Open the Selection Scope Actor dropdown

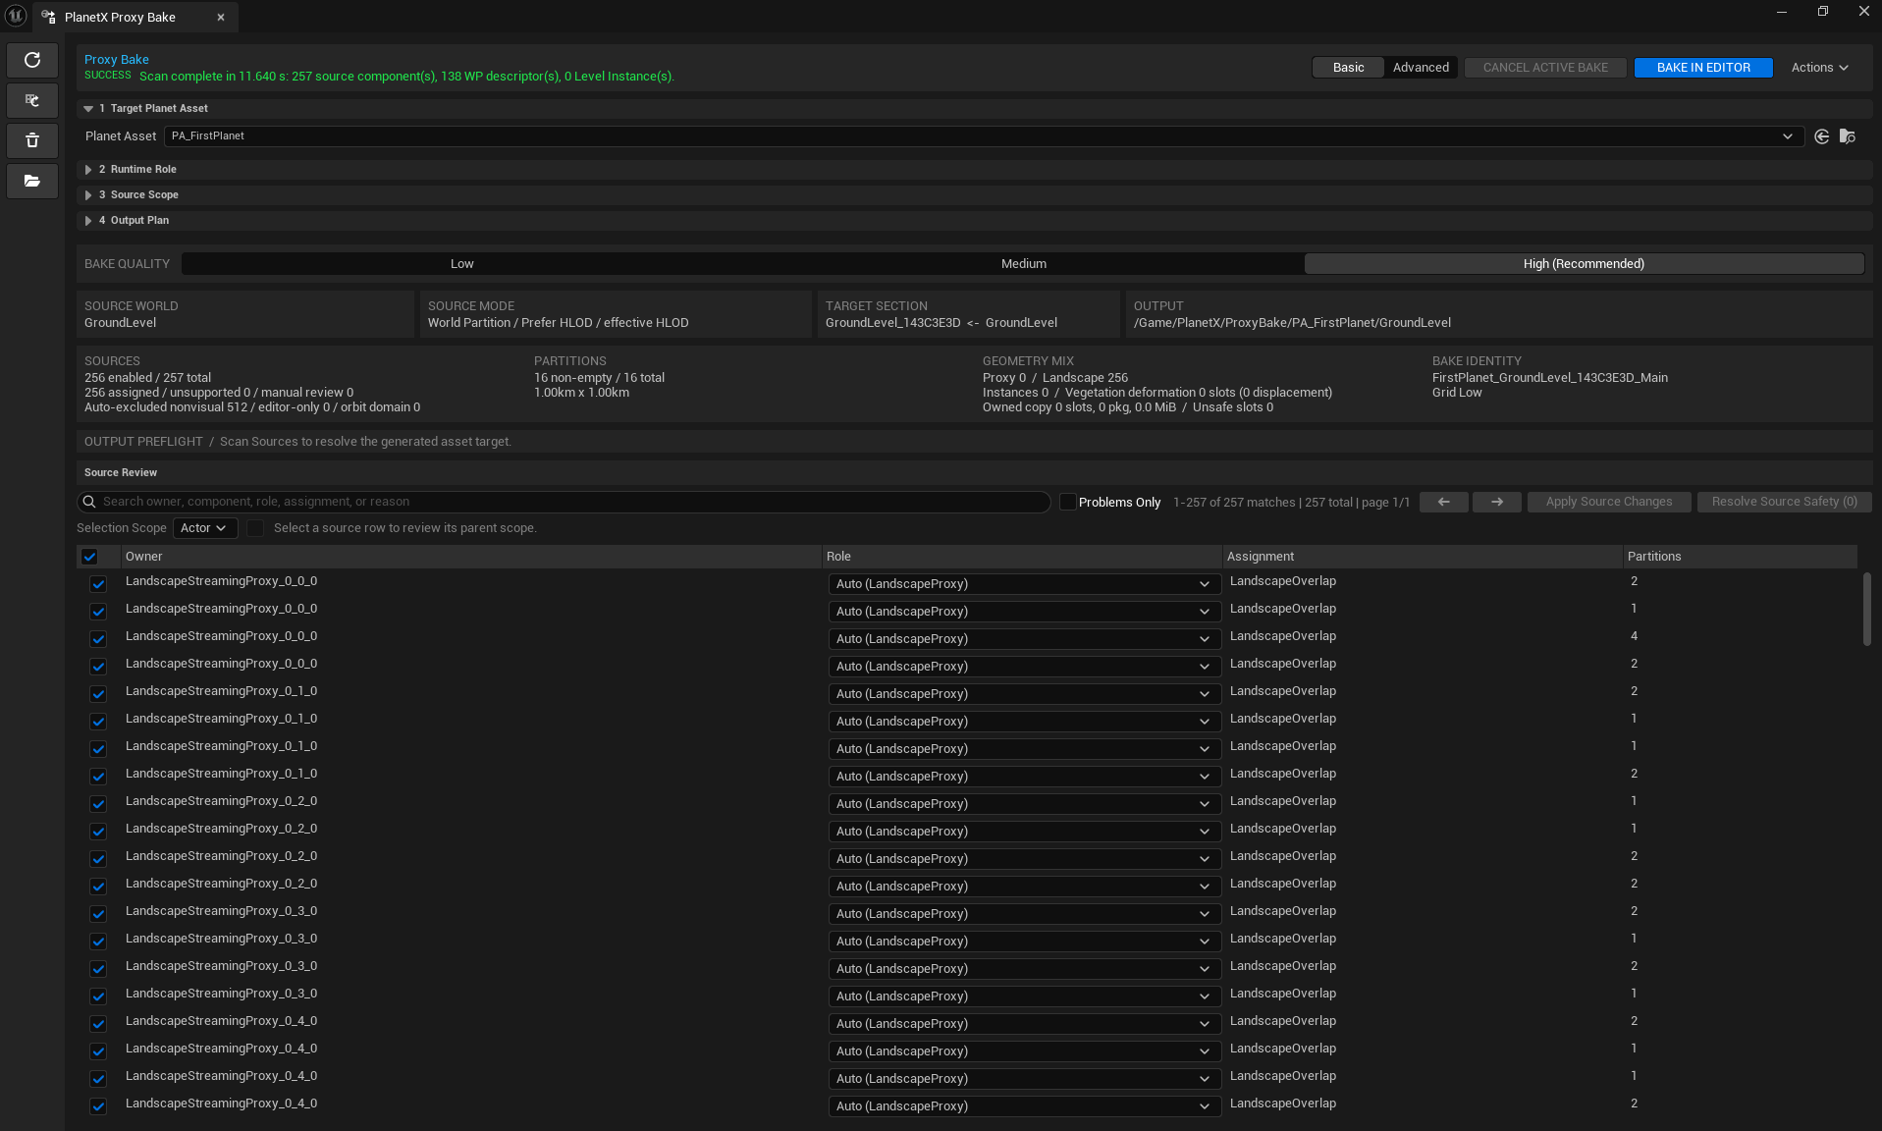coord(204,528)
